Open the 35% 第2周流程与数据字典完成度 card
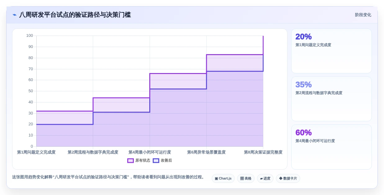Screen dimensions: 384x195 pyautogui.click(x=332, y=99)
